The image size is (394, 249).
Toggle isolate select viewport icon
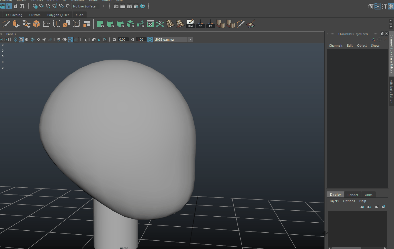[x=85, y=40]
